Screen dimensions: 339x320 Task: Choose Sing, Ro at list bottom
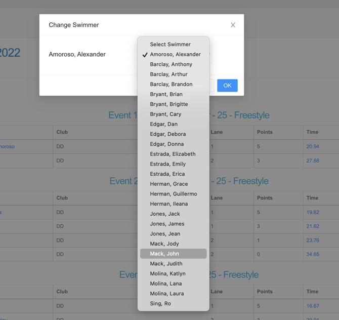pos(160,304)
